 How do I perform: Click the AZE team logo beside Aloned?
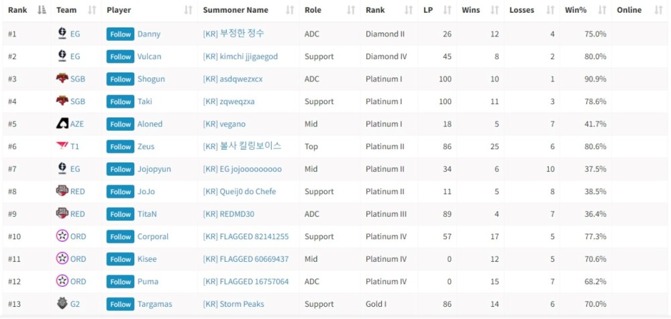[62, 124]
